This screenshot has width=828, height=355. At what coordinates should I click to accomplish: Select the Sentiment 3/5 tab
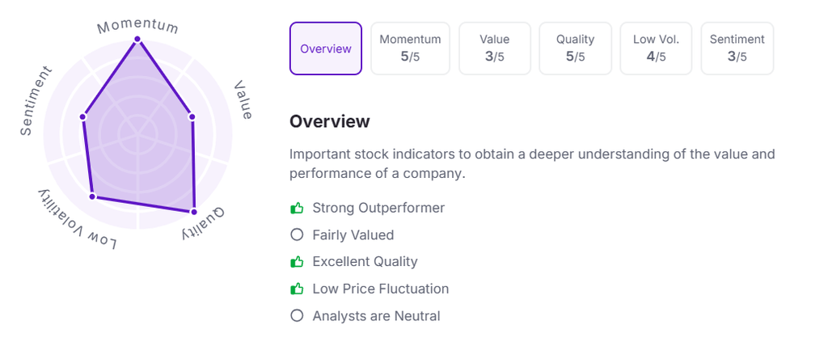[x=737, y=49]
